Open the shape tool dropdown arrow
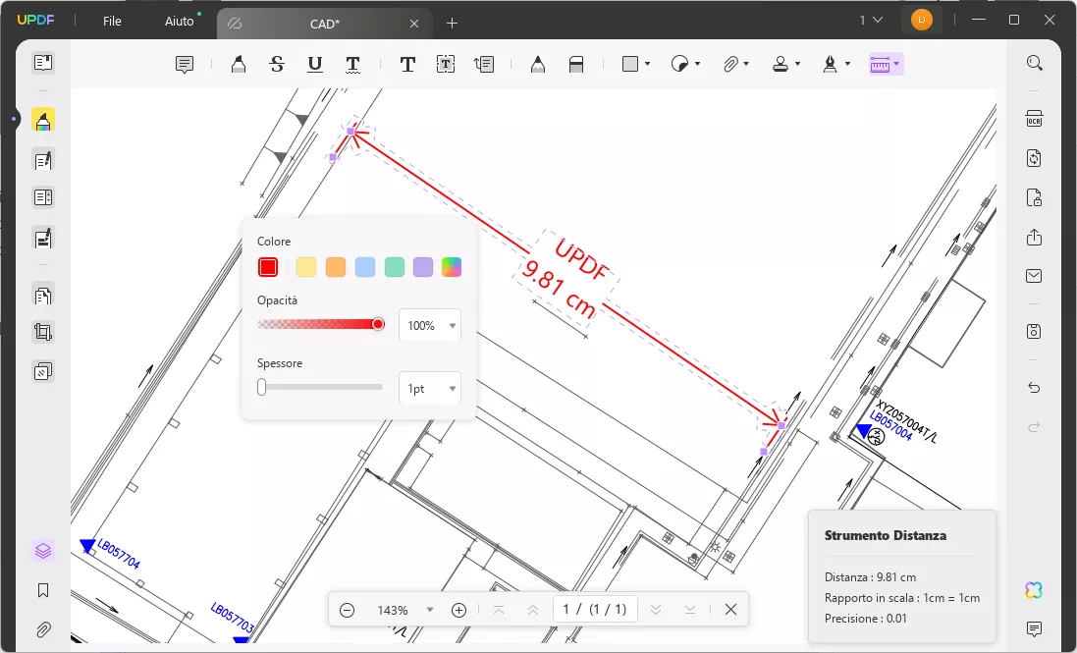Viewport: 1077px width, 653px height. point(647,64)
